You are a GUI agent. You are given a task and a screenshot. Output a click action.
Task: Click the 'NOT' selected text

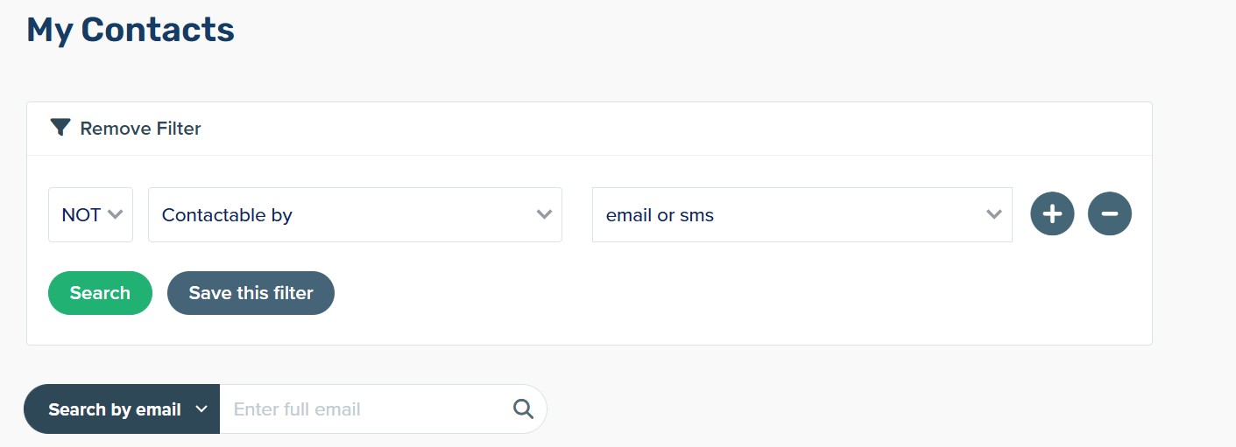coord(81,214)
